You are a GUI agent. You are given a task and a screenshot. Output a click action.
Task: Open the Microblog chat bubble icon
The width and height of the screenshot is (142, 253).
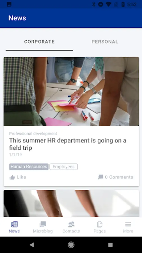(43, 224)
